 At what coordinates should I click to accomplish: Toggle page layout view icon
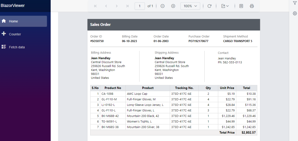(x=241, y=6)
